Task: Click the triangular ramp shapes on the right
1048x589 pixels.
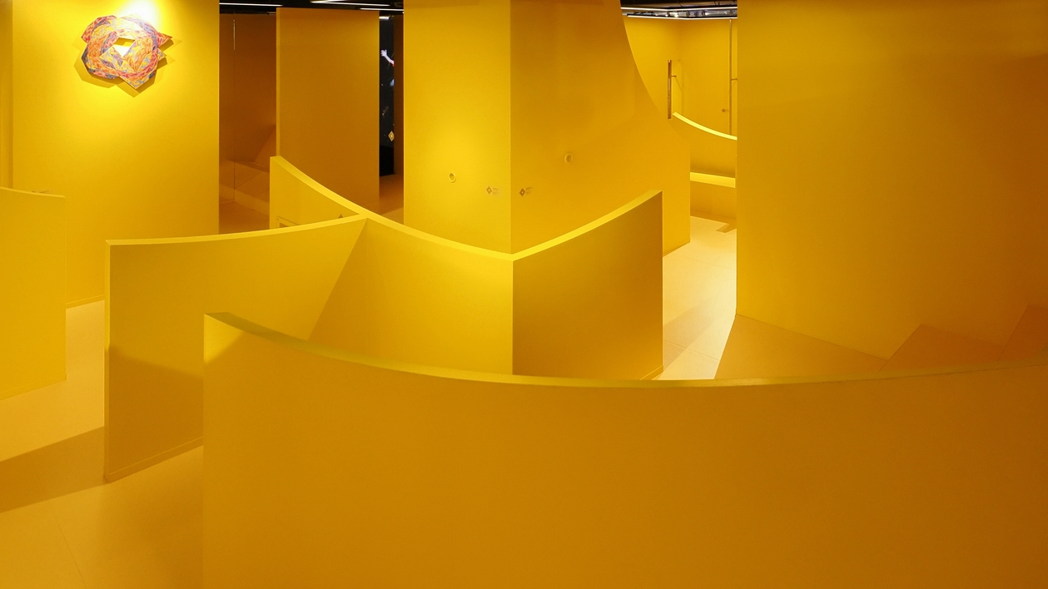Action: 882,345
